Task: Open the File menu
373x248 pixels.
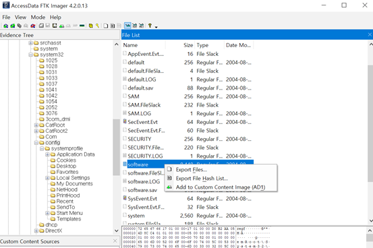Action: [x=6, y=18]
